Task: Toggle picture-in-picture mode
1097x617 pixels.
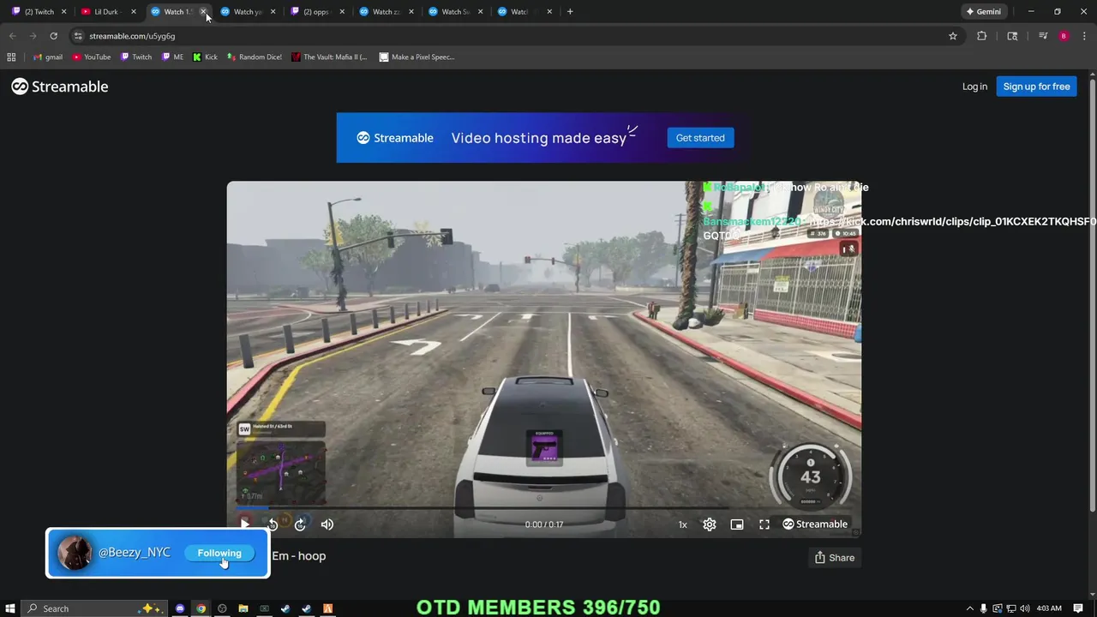Action: (x=737, y=524)
